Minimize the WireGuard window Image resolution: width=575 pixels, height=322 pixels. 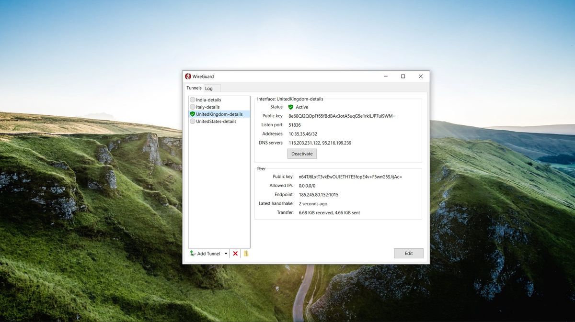(385, 76)
